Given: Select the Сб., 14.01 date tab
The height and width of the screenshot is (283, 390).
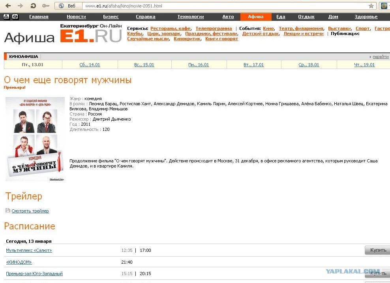Looking at the screenshot, I should tap(90, 65).
